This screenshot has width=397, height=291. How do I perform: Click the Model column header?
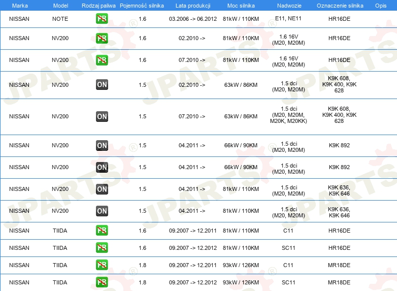[x=60, y=6]
